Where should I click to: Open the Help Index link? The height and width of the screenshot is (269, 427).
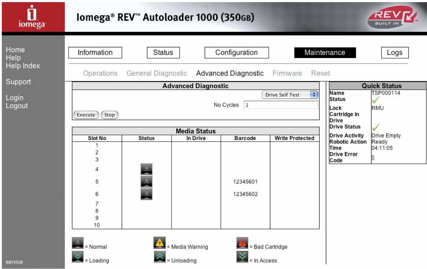pos(23,66)
